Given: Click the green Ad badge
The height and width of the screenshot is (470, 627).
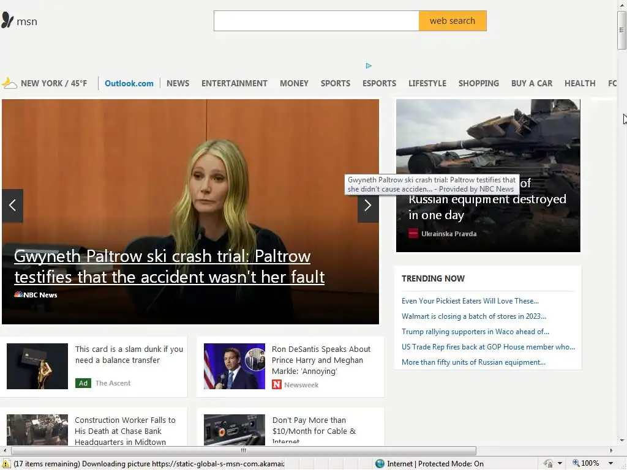Looking at the screenshot, I should [x=83, y=383].
